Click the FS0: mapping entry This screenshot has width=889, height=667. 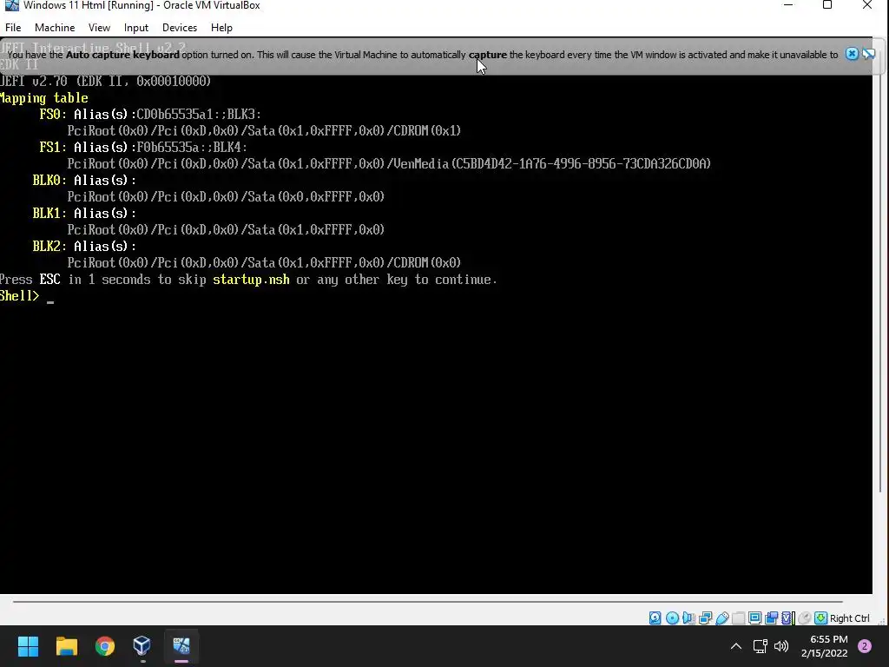tap(52, 114)
